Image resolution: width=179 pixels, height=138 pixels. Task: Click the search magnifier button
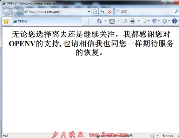pos(177,11)
